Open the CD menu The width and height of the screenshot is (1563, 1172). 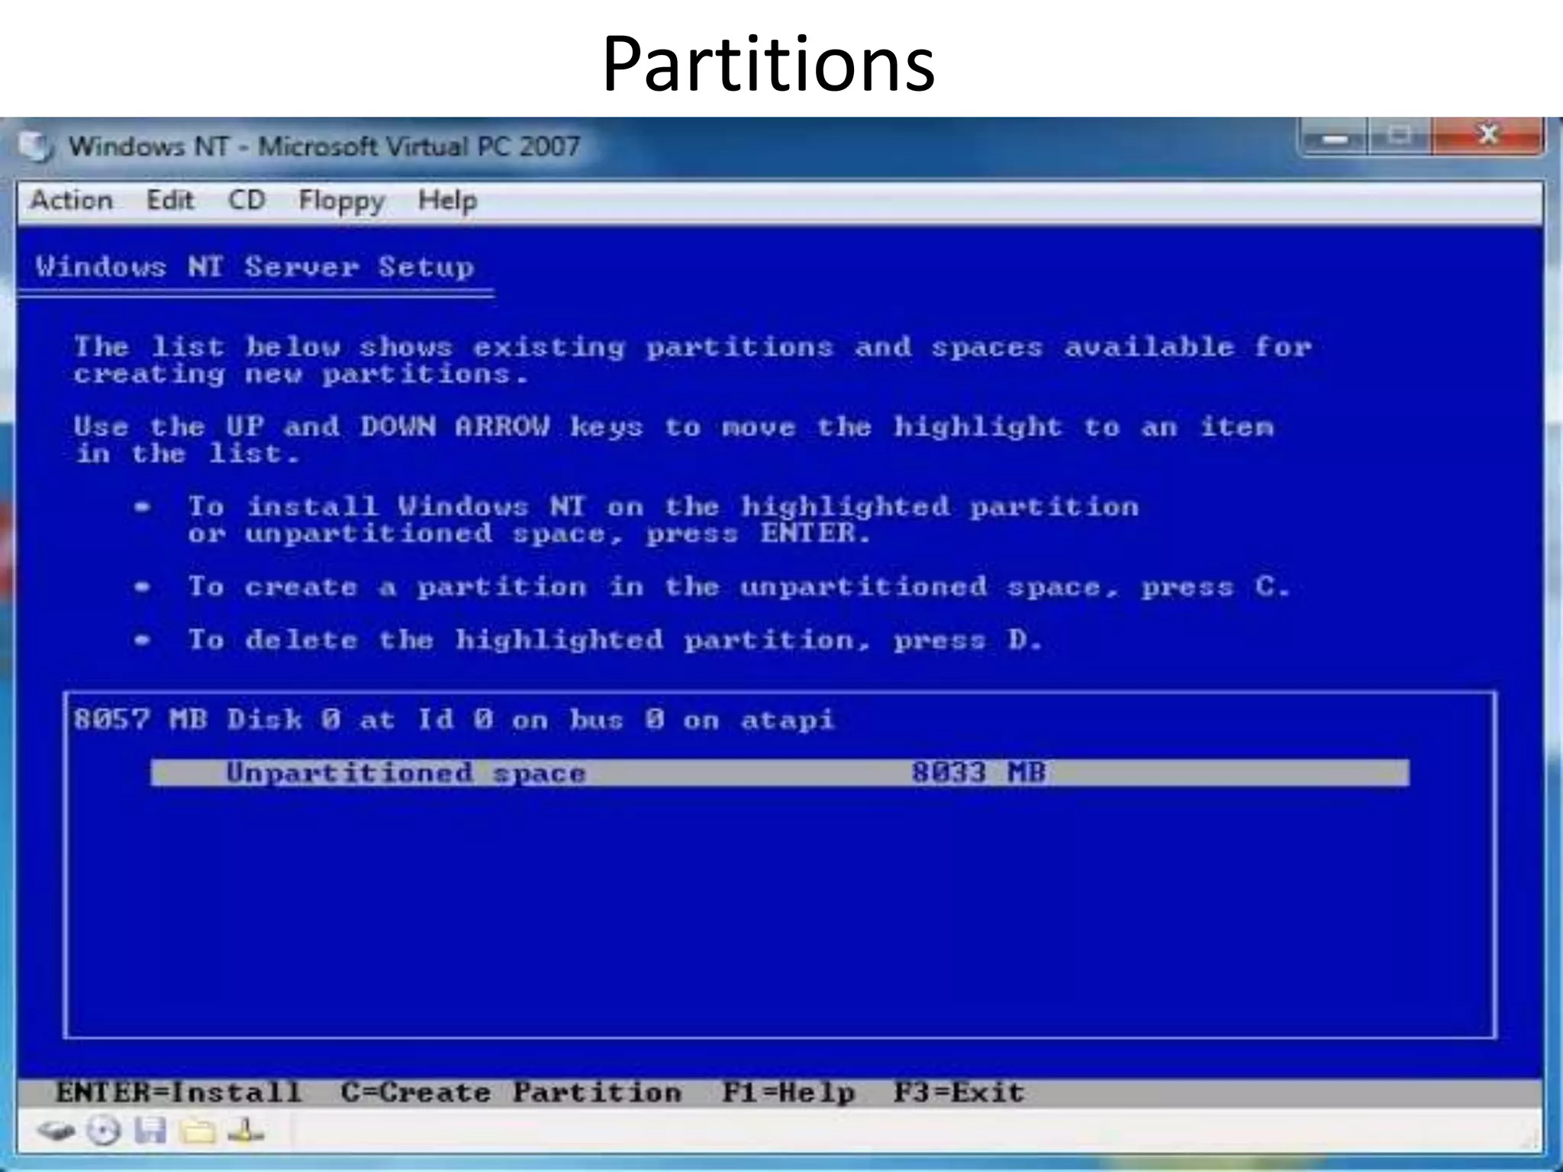tap(247, 201)
